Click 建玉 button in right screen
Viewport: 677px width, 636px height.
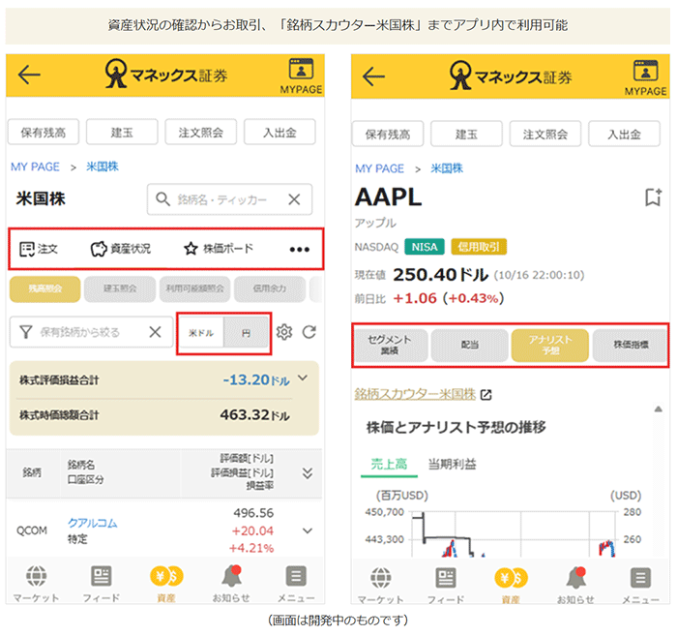tap(466, 135)
